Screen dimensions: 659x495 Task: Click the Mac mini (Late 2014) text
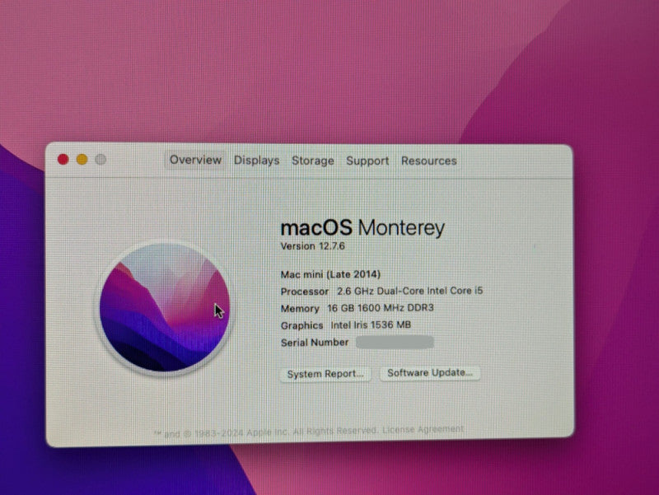[330, 274]
